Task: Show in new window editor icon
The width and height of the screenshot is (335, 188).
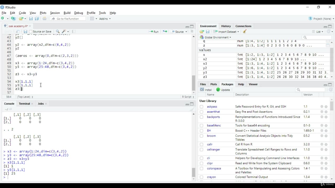Action: pos(18,32)
